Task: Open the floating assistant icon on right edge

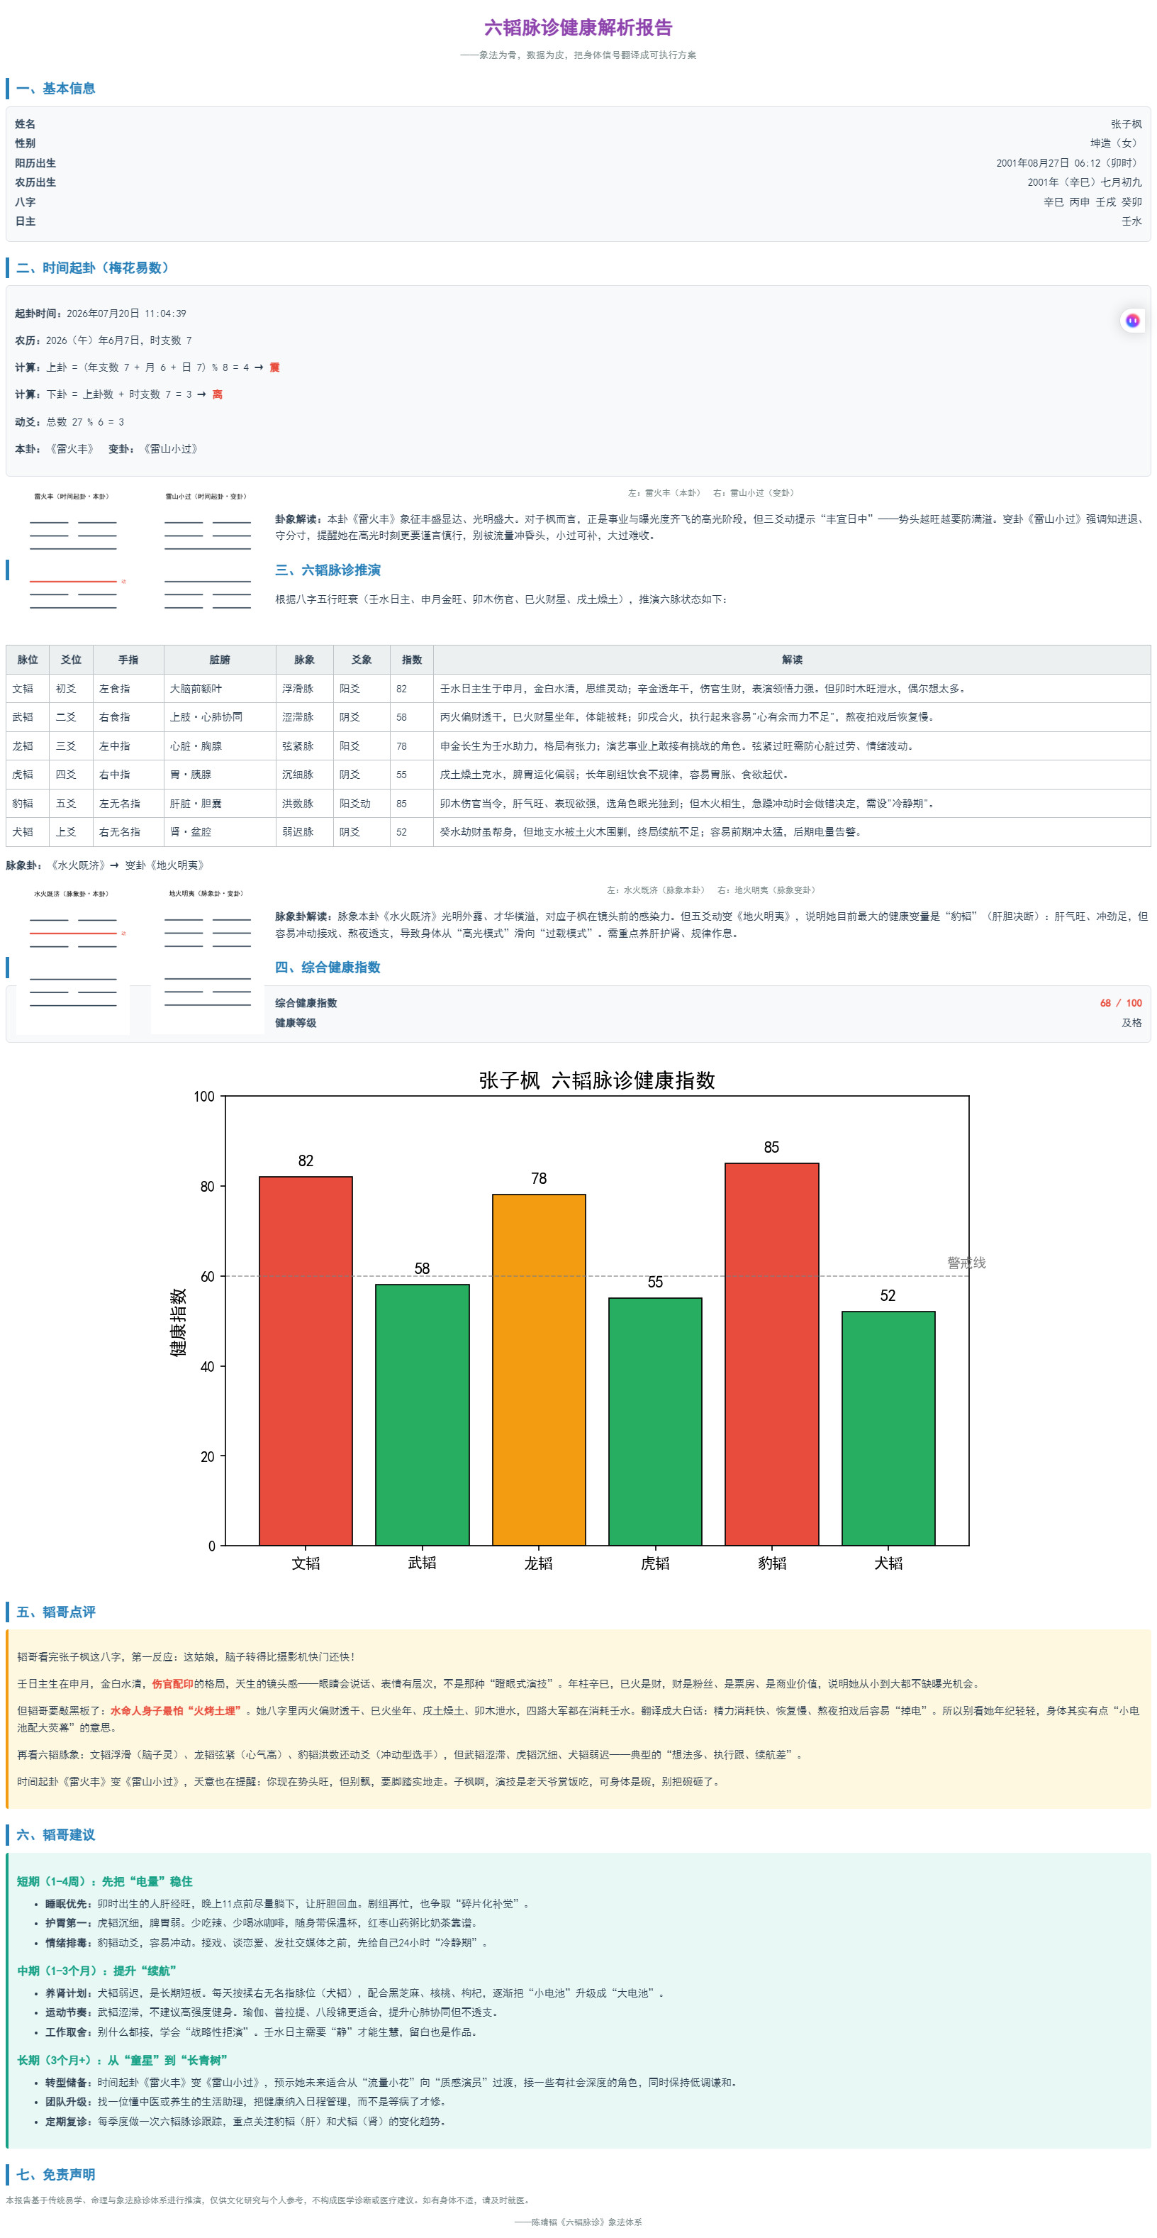Action: (x=1131, y=321)
